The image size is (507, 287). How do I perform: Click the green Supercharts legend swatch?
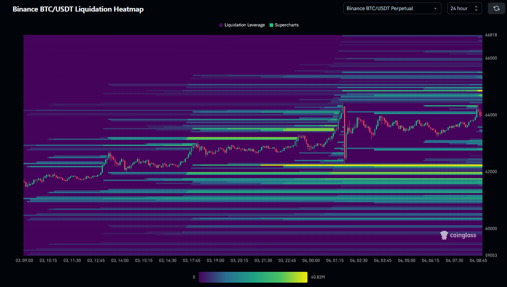coord(271,25)
